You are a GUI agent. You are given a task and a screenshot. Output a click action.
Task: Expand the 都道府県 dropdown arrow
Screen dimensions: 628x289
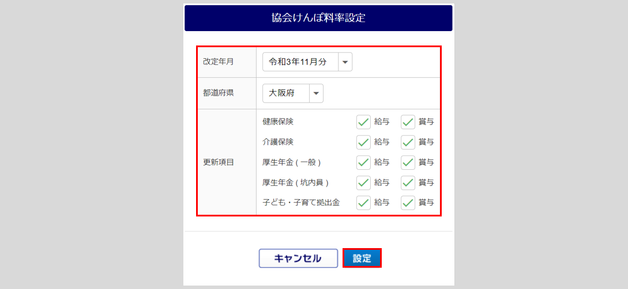316,93
